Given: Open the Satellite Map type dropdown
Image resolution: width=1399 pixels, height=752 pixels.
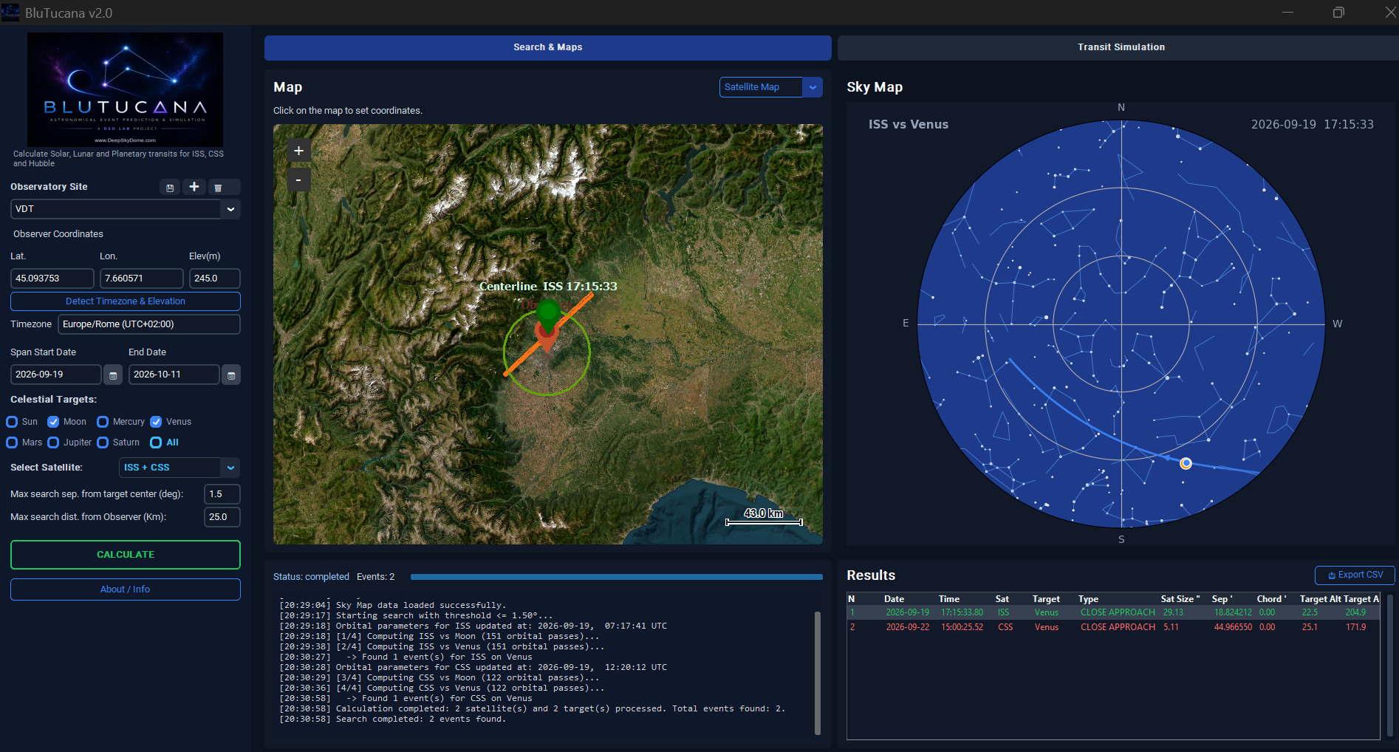Looking at the screenshot, I should point(813,87).
